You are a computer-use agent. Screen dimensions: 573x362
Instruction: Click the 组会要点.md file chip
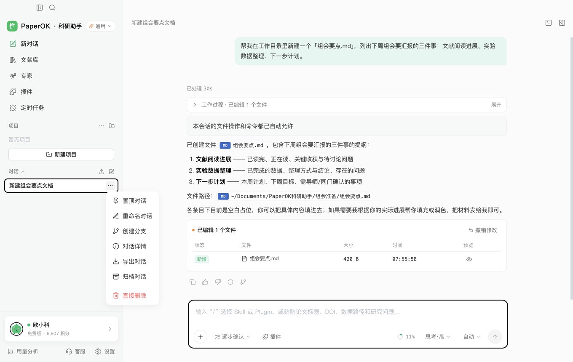click(242, 145)
